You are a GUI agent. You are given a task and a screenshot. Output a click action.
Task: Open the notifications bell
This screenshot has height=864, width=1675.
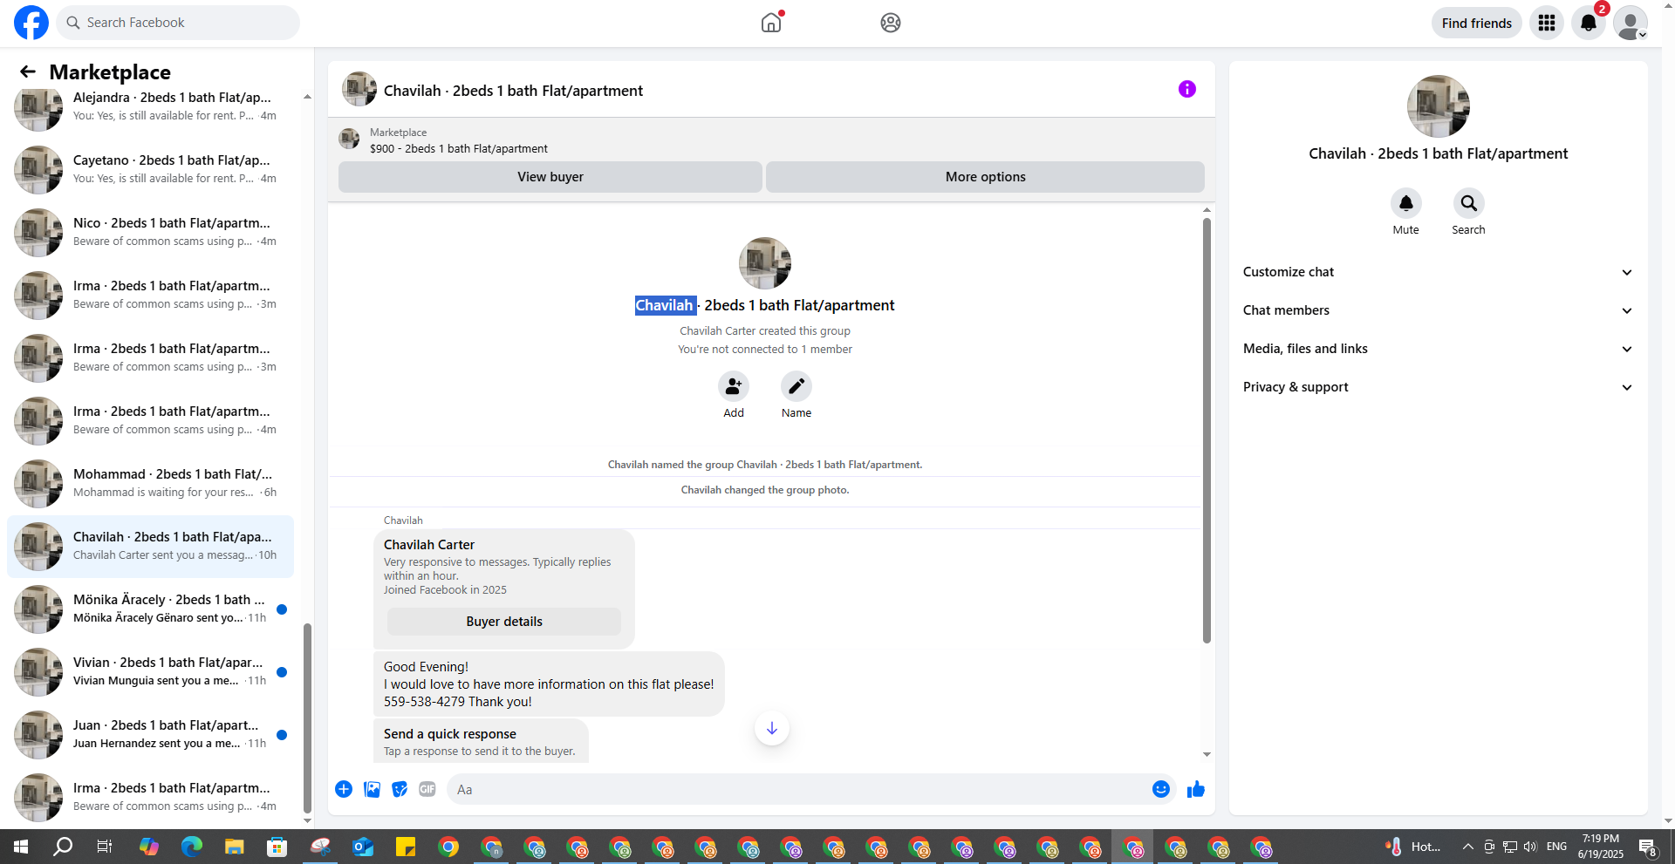pos(1589,23)
